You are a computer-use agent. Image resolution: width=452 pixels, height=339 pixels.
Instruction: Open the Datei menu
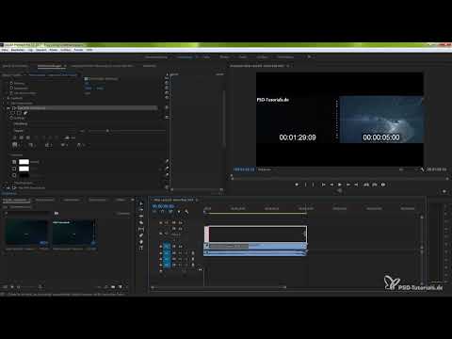tap(5, 50)
